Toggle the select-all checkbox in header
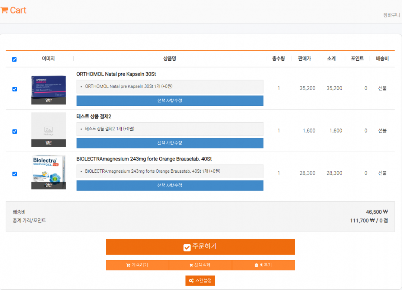The width and height of the screenshot is (402, 290). [15, 60]
